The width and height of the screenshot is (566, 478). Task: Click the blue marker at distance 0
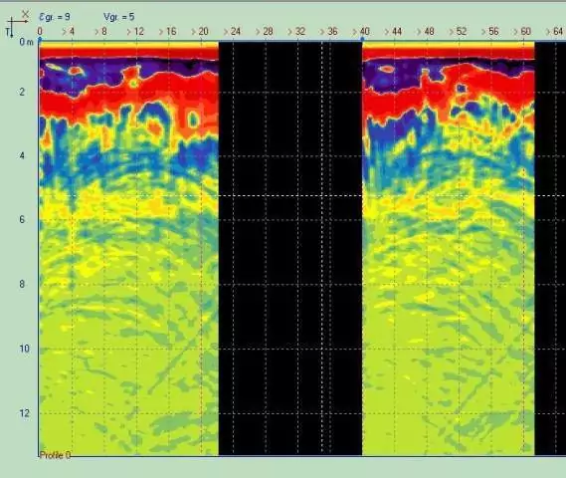[40, 39]
